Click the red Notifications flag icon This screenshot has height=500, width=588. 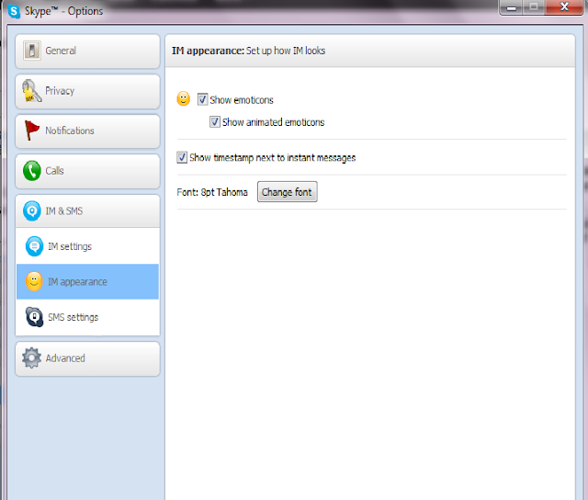[31, 131]
